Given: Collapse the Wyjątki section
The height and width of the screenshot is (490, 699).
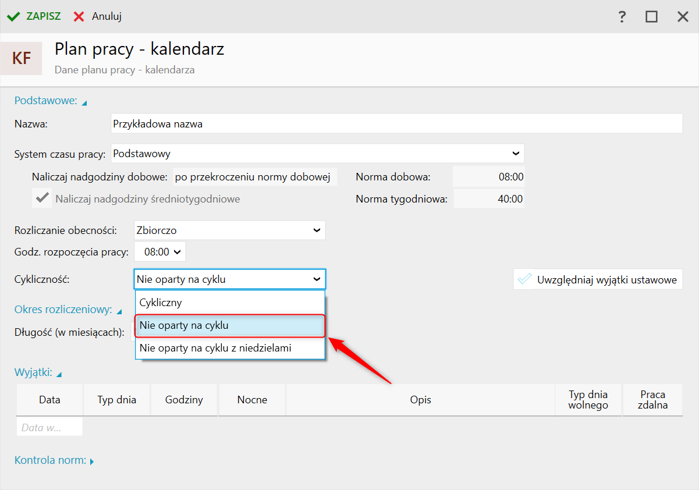Looking at the screenshot, I should tap(59, 374).
